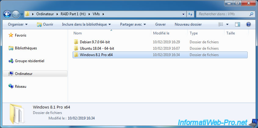Viewport: 258px width, 128px height.
Task: Click the Graver toolbar button
Action: tap(160, 24)
